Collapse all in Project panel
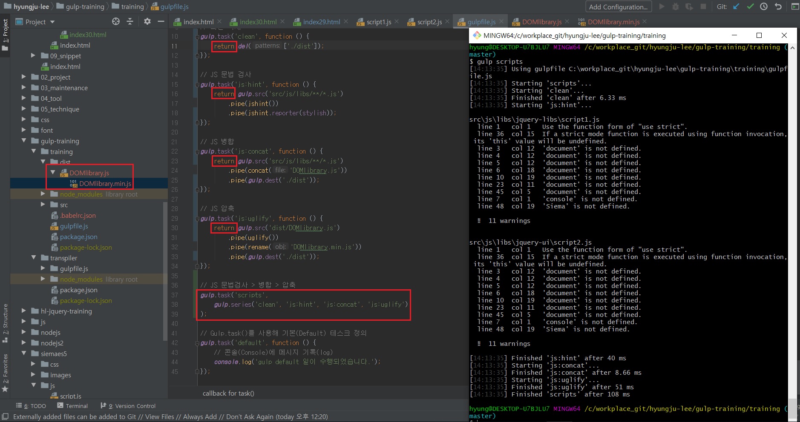800x422 pixels. point(130,21)
